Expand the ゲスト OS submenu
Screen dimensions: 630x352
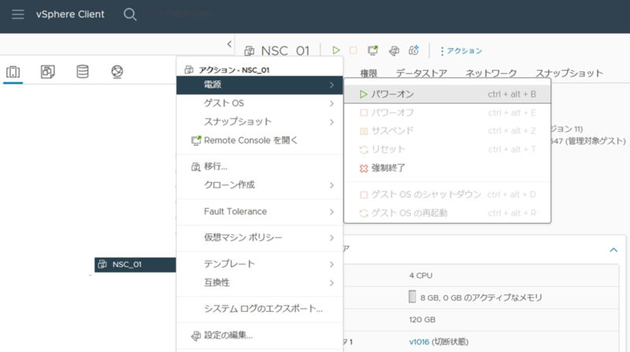tap(260, 103)
